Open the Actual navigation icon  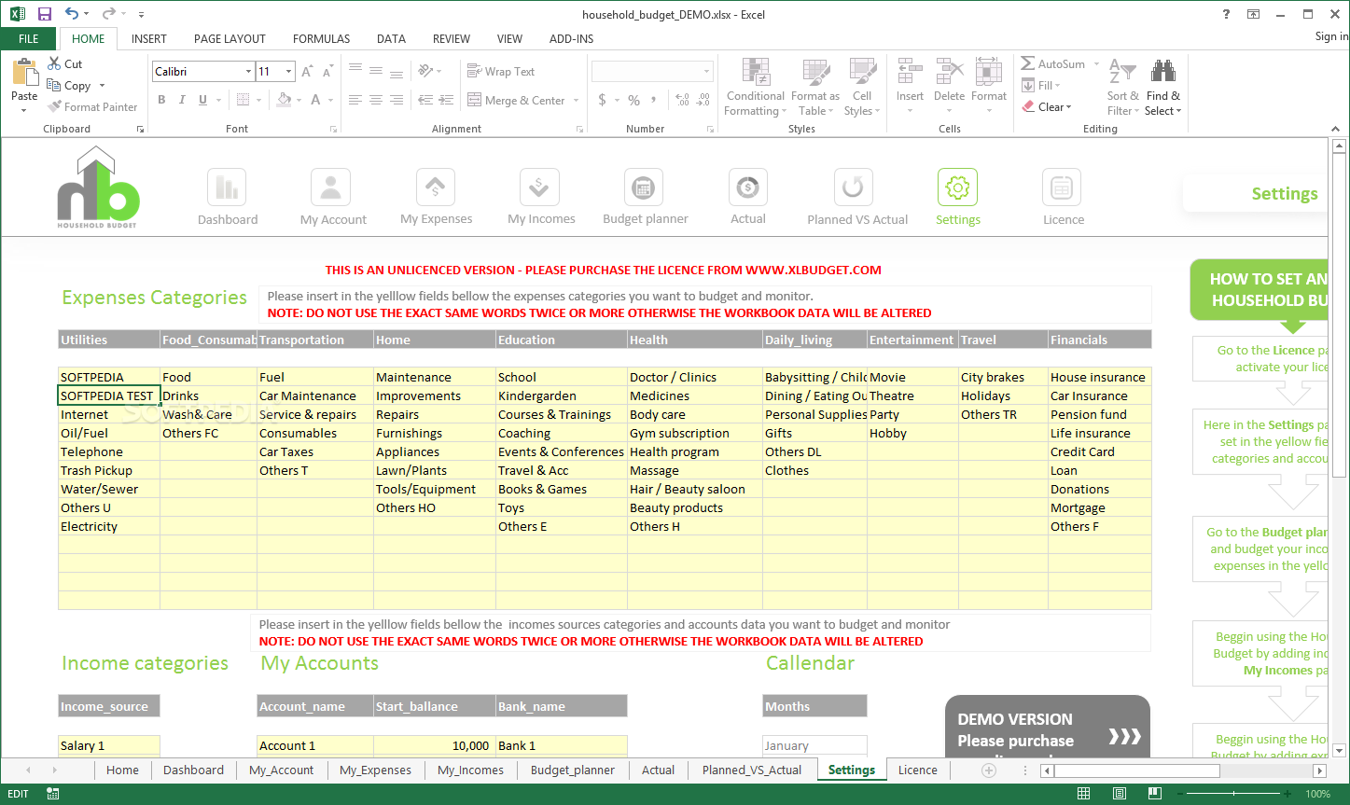747,187
